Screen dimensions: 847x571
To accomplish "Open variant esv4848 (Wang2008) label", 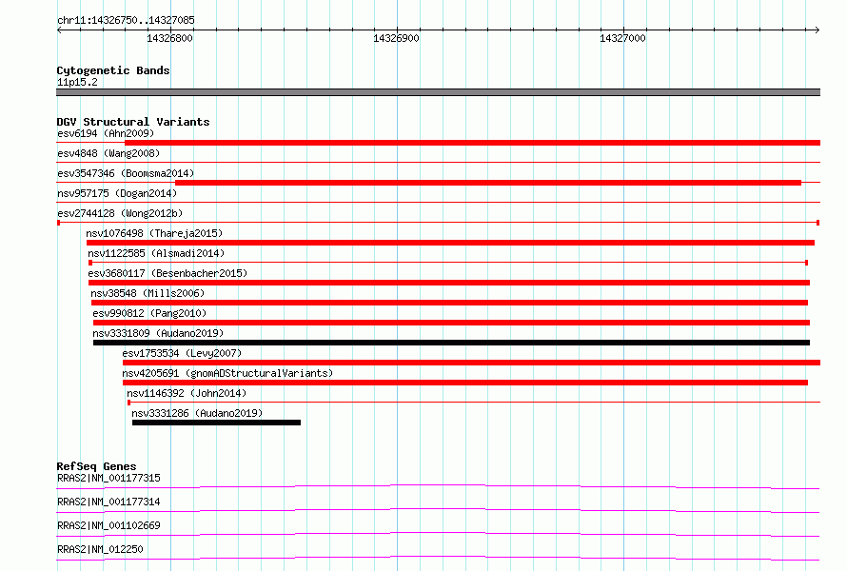I will tap(108, 153).
